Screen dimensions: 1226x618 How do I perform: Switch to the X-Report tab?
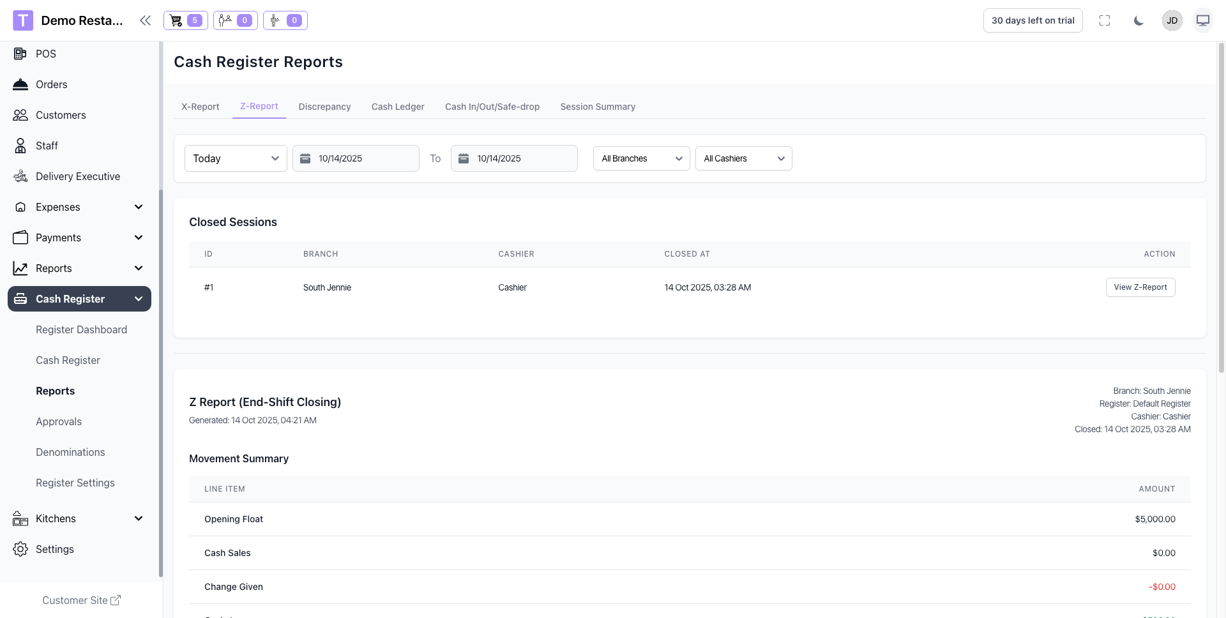[x=200, y=107]
